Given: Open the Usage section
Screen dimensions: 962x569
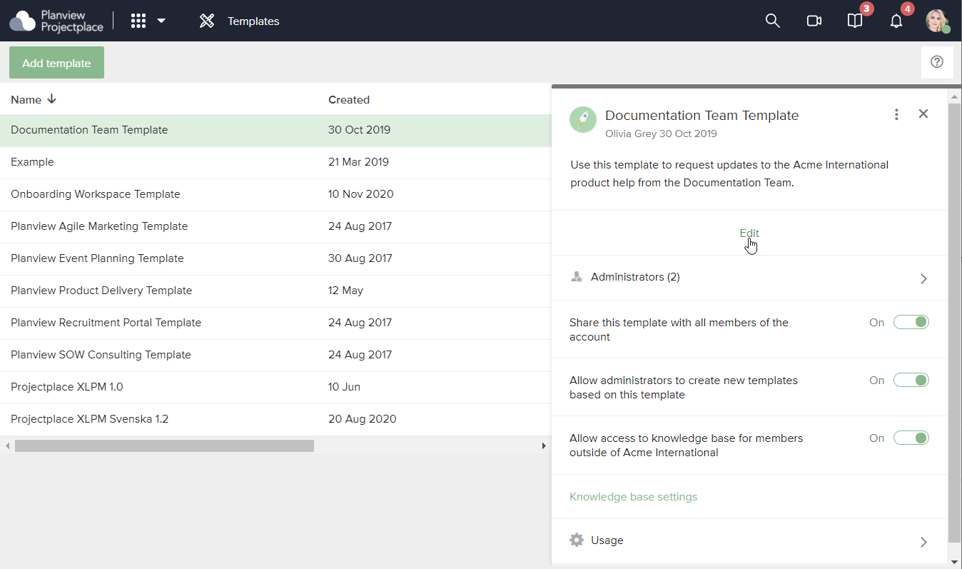Looking at the screenshot, I should tap(749, 541).
